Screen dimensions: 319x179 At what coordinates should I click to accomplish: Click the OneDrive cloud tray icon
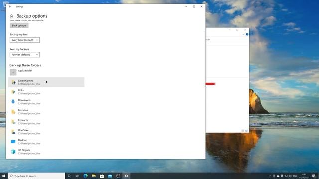click(278, 176)
